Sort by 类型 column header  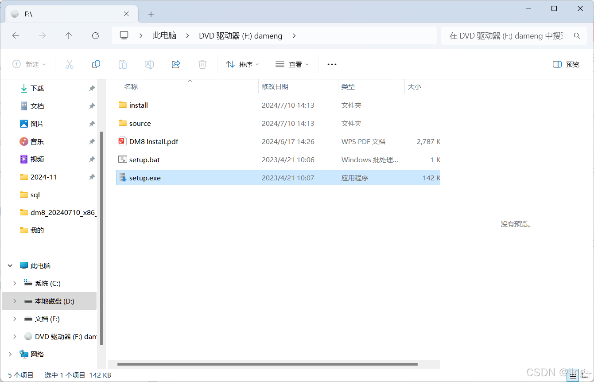[x=348, y=86]
